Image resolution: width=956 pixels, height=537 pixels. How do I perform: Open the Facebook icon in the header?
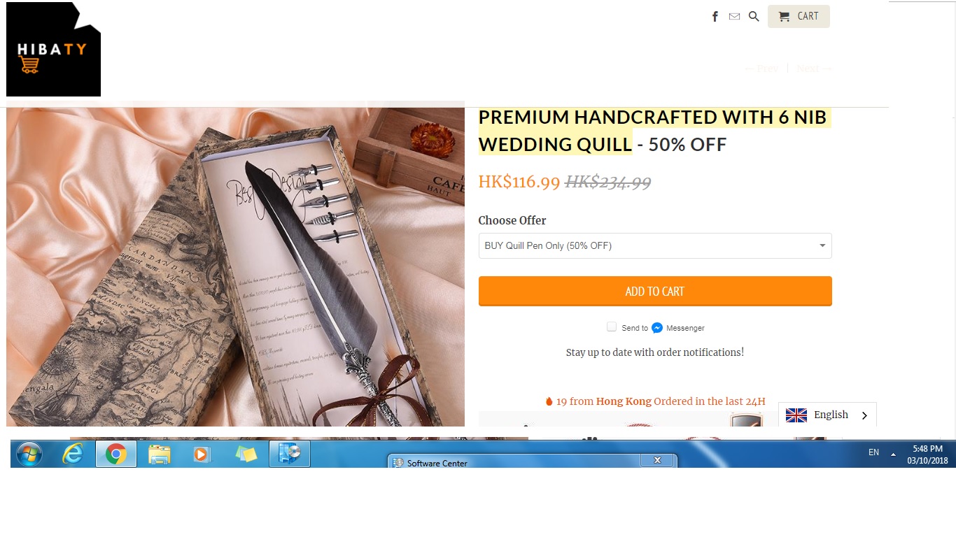(715, 17)
